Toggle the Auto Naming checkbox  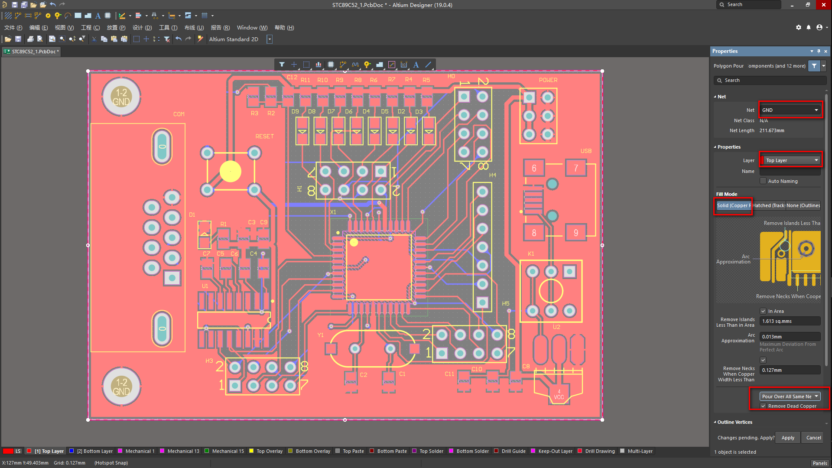763,181
